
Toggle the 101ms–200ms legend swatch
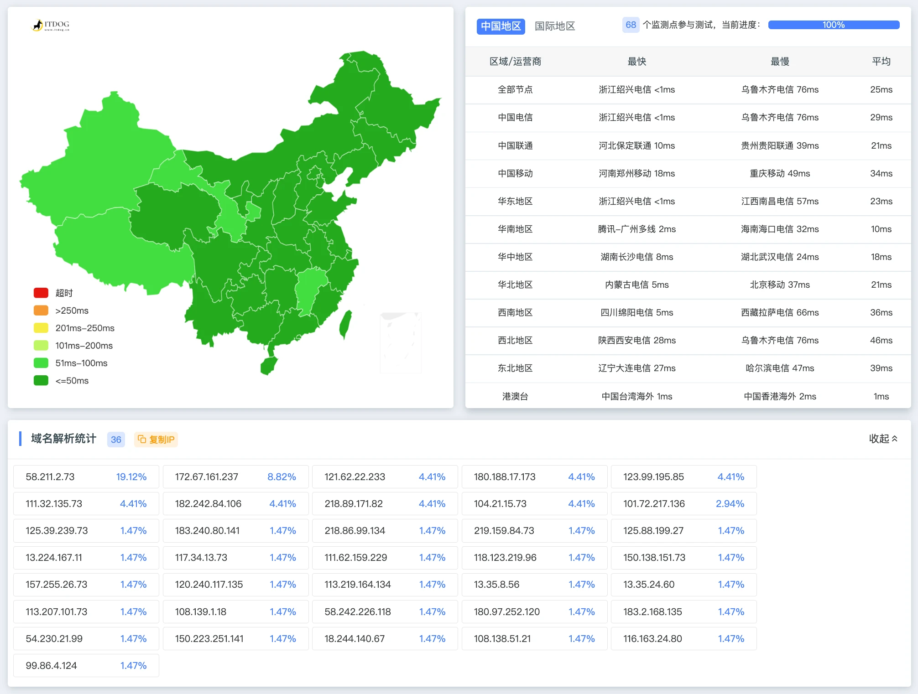pos(41,346)
